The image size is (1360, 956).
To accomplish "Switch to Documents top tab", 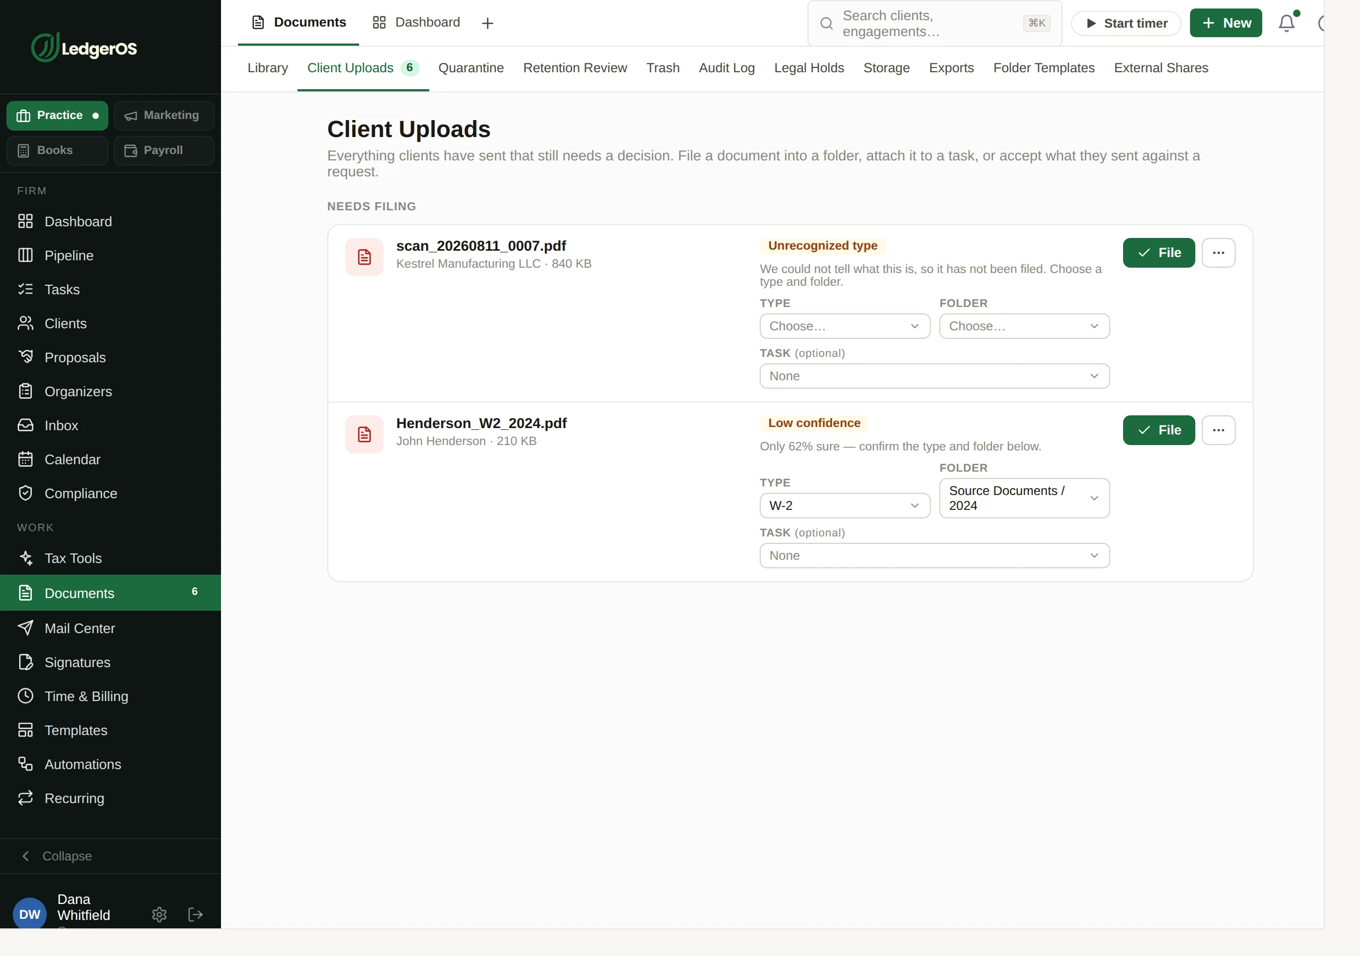I will pos(299,22).
